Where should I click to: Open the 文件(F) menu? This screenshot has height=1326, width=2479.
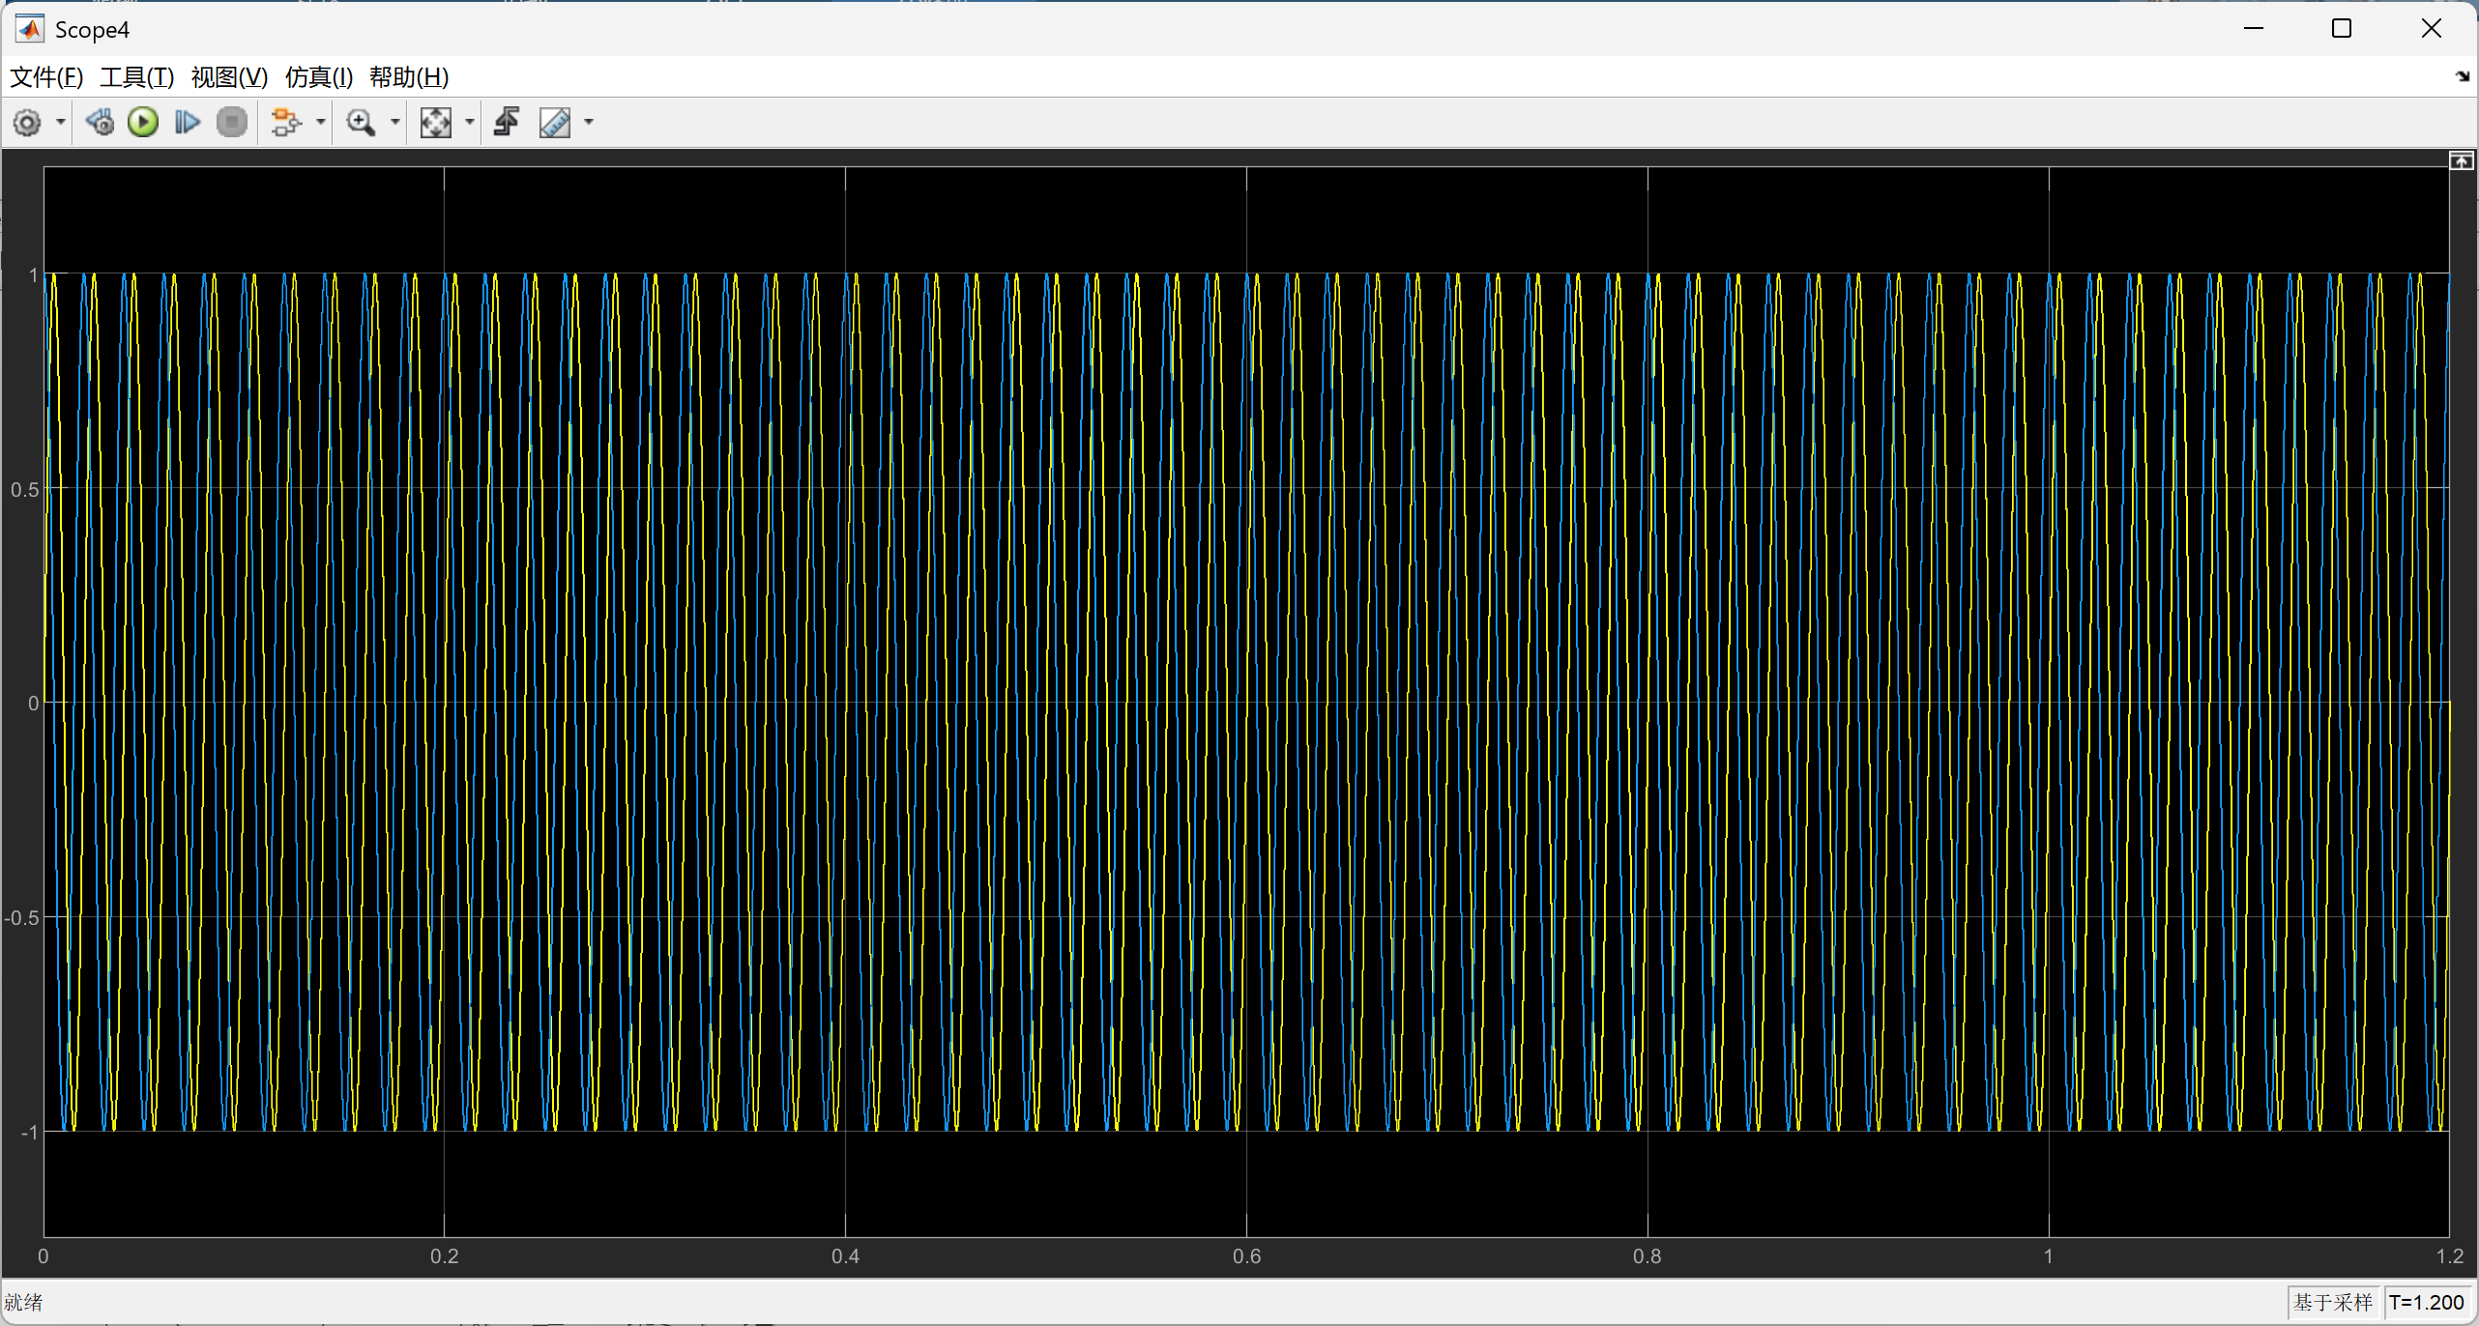(46, 77)
